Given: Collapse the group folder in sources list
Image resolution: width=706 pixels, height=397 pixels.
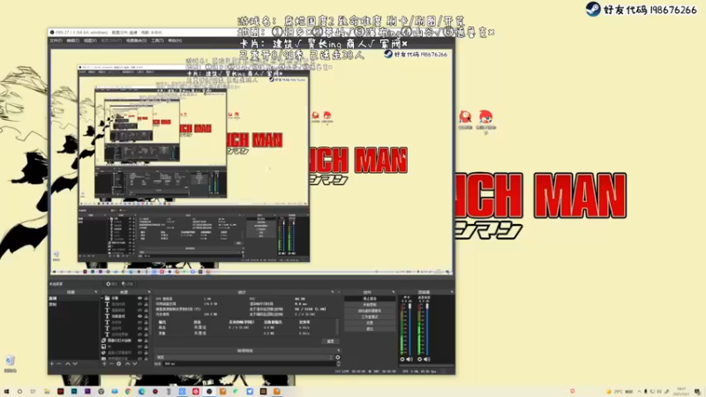Looking at the screenshot, I should pyautogui.click(x=102, y=298).
